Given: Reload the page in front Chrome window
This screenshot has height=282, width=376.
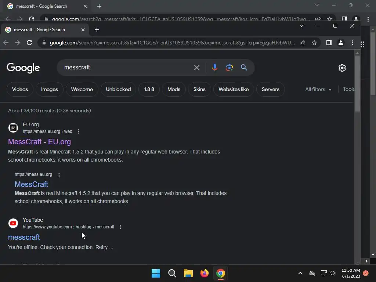Looking at the screenshot, I should 29,43.
